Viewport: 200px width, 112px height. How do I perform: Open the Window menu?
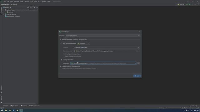pos(44,2)
